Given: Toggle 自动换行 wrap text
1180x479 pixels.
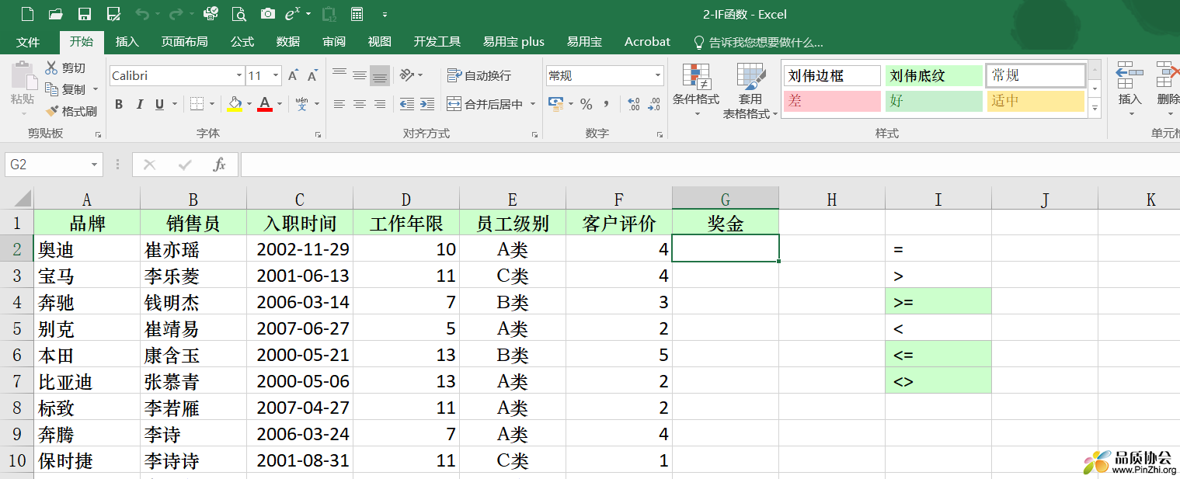Looking at the screenshot, I should pos(479,75).
